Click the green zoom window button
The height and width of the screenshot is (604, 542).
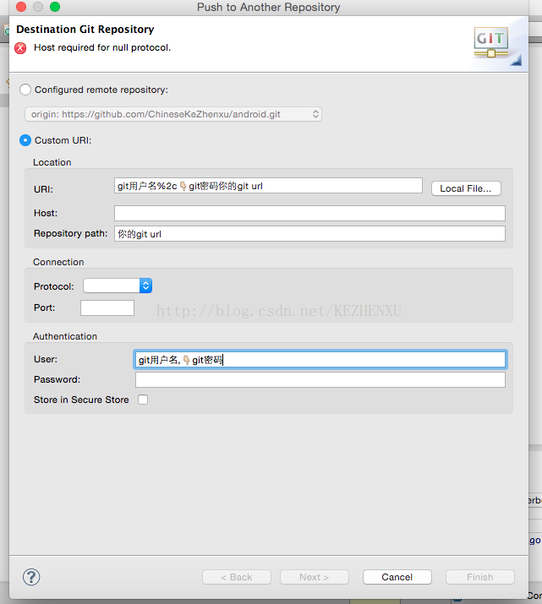(x=55, y=7)
